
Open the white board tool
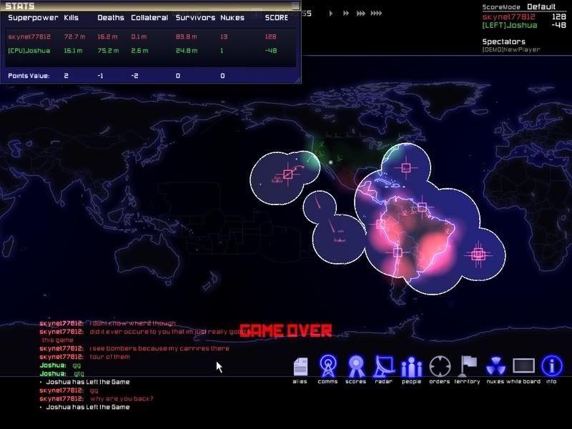pos(523,366)
